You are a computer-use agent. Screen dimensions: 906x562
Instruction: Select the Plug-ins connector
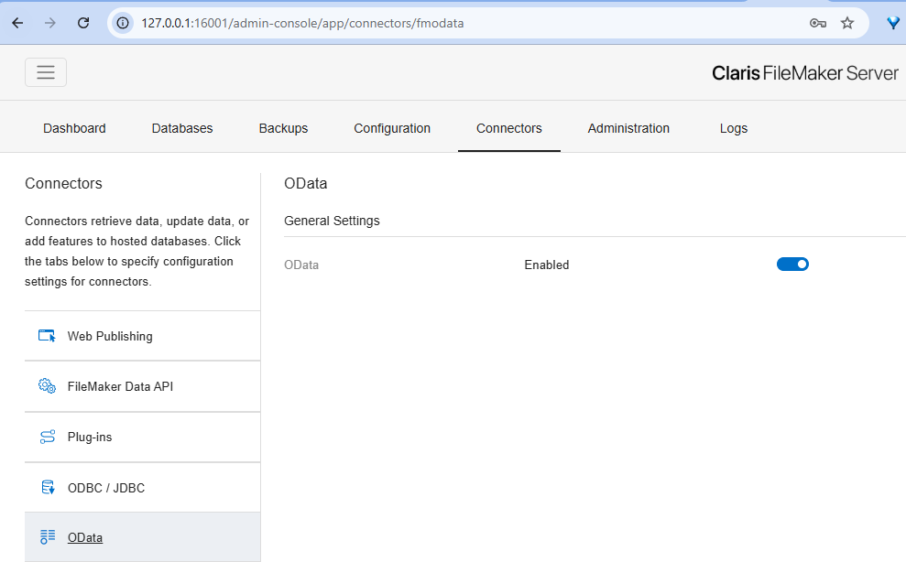[x=142, y=438]
